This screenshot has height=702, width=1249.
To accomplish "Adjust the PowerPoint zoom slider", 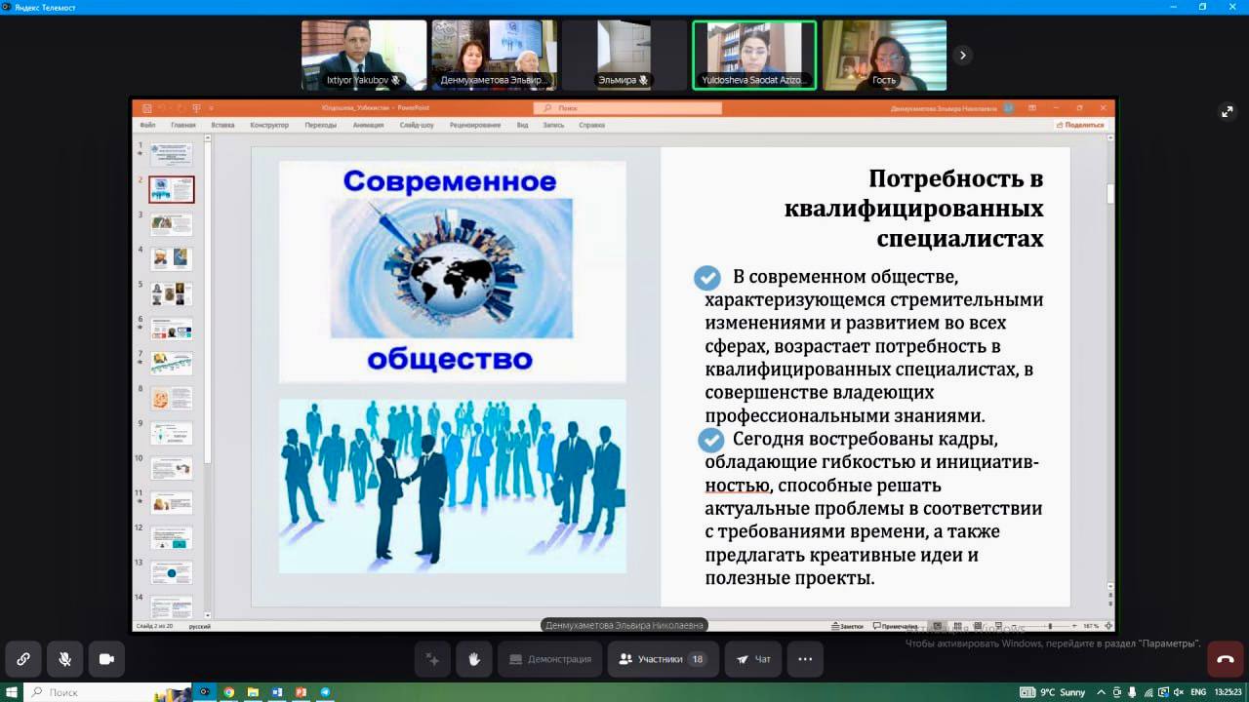I will [x=1050, y=626].
